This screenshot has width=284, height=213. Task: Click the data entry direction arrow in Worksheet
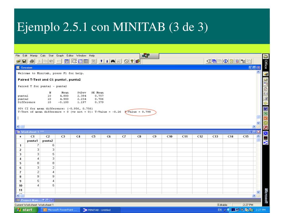tap(21, 136)
